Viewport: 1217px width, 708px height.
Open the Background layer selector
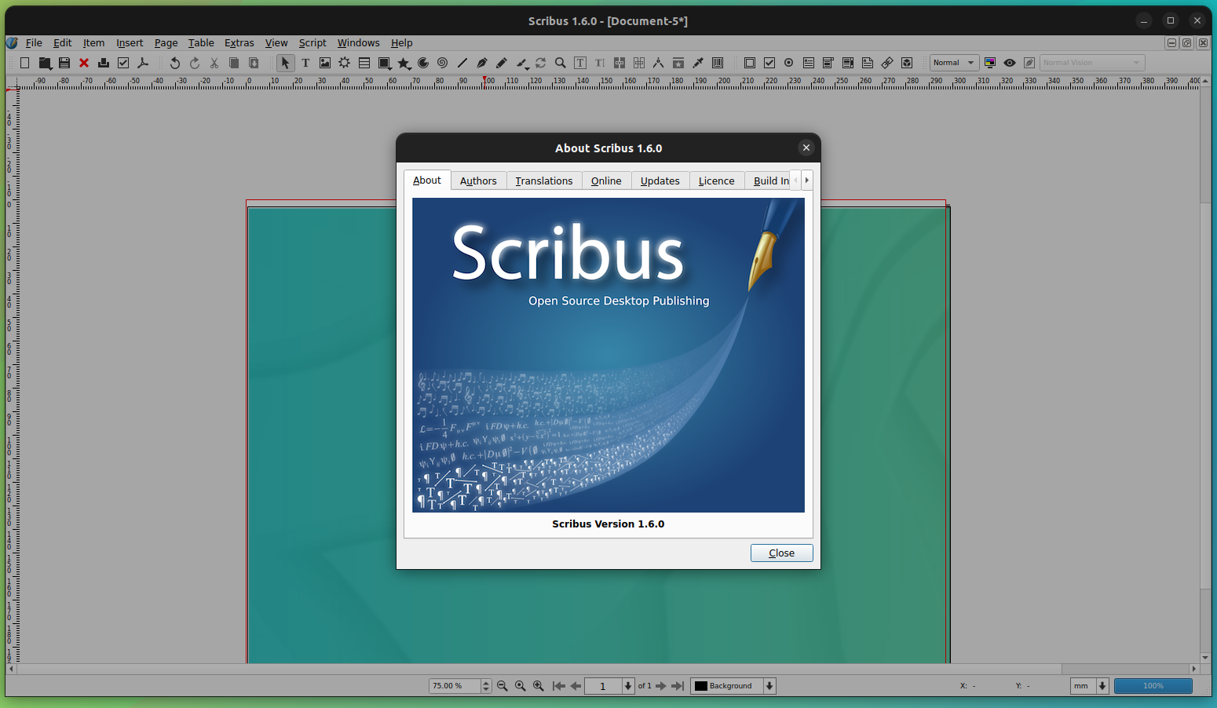pos(732,685)
